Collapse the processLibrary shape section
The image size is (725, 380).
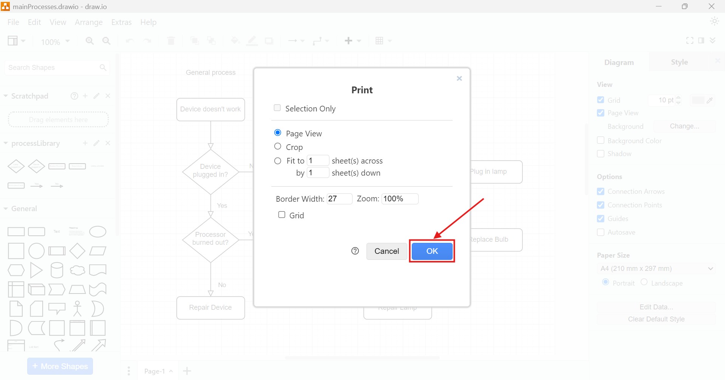[6, 143]
